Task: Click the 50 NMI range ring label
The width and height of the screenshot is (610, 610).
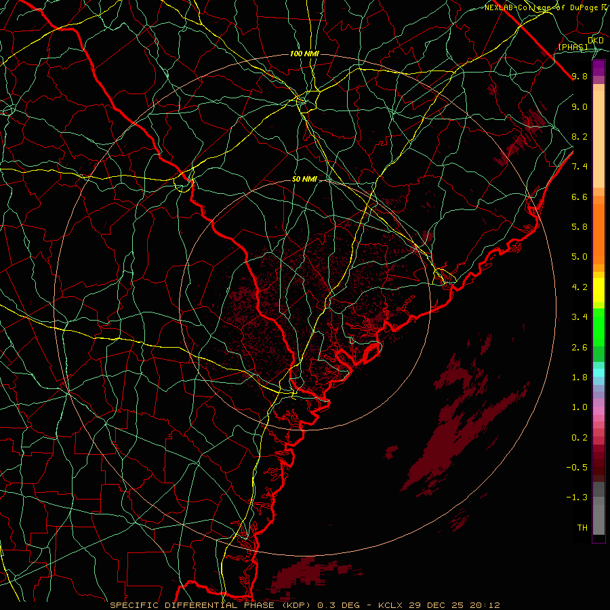Action: click(304, 180)
